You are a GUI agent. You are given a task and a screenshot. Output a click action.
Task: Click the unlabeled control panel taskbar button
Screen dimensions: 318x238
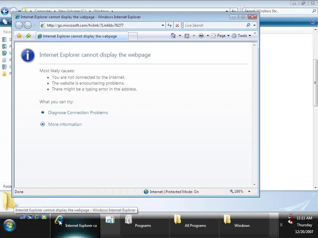pos(110,225)
